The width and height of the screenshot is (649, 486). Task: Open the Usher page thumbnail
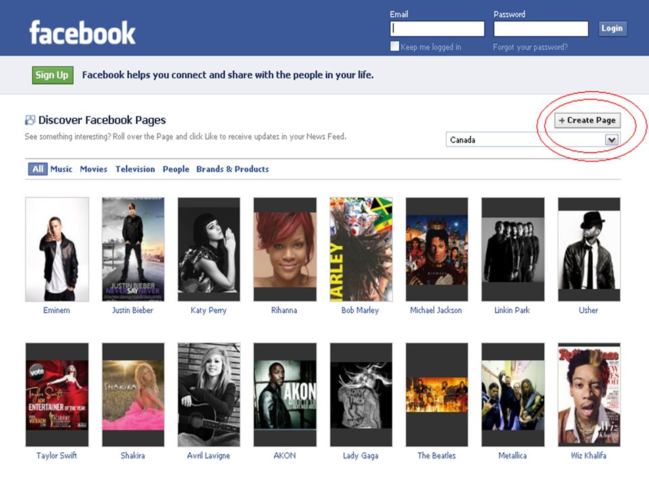coord(589,249)
